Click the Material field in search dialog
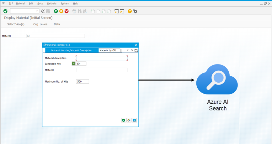The height and width of the screenshot is (144, 272). [x=102, y=70]
